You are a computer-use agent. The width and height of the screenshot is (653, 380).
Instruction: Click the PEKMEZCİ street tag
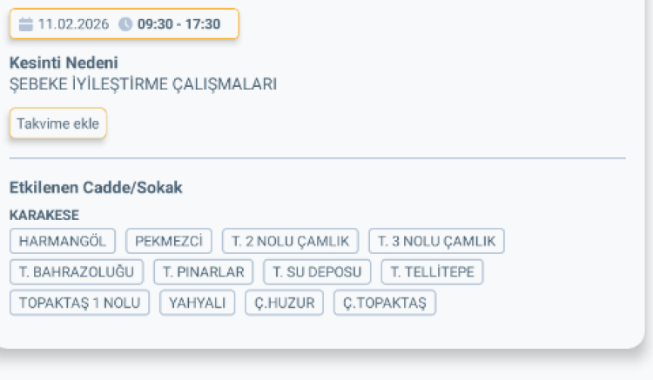pos(169,241)
